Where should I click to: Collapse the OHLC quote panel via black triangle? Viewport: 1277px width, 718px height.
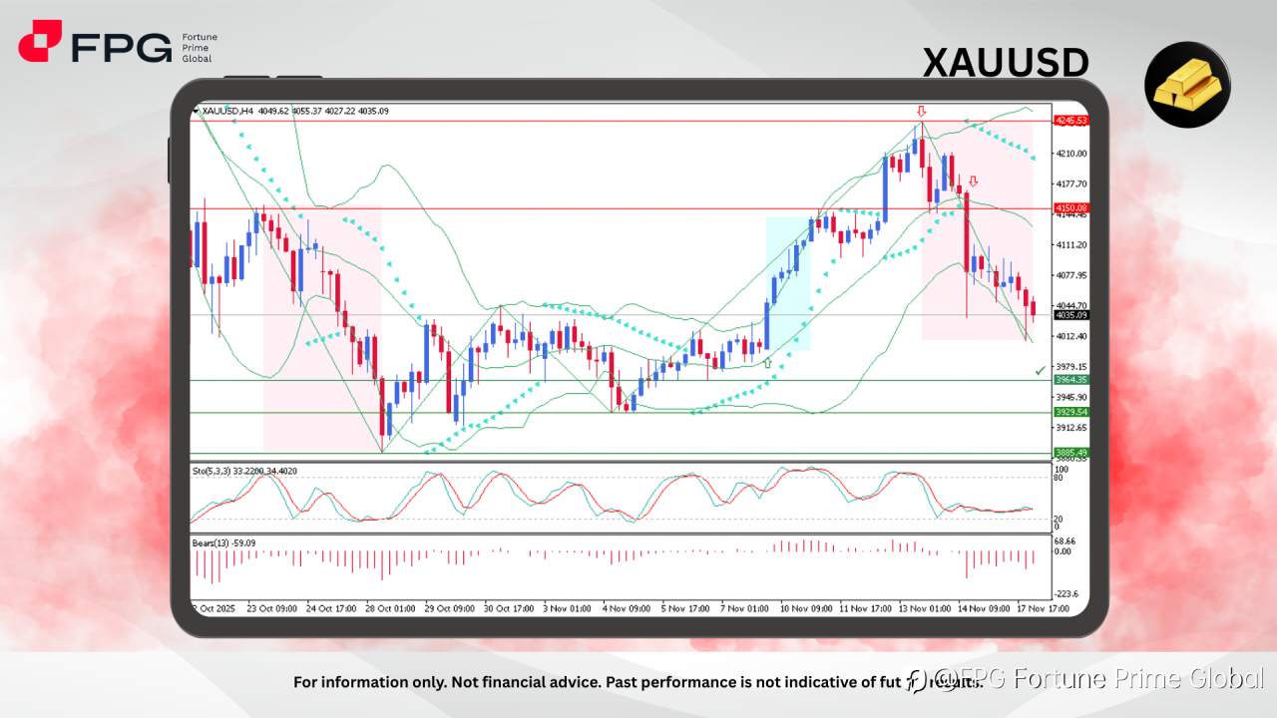[196, 111]
